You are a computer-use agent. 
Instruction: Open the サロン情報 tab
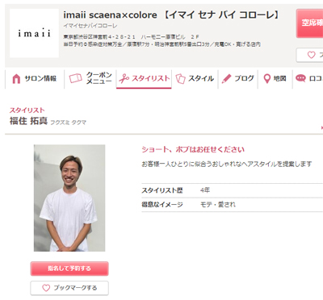tap(35, 78)
